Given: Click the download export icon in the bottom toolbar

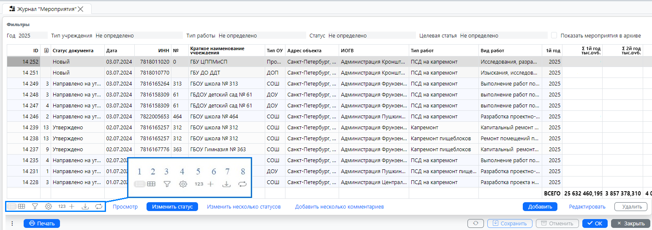Looking at the screenshot, I should pos(85,206).
